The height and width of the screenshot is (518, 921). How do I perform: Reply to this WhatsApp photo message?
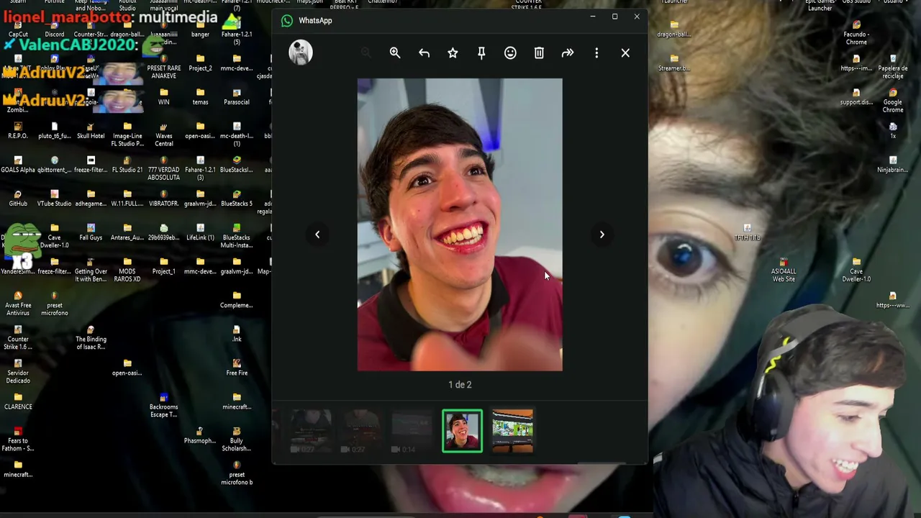[x=424, y=53]
